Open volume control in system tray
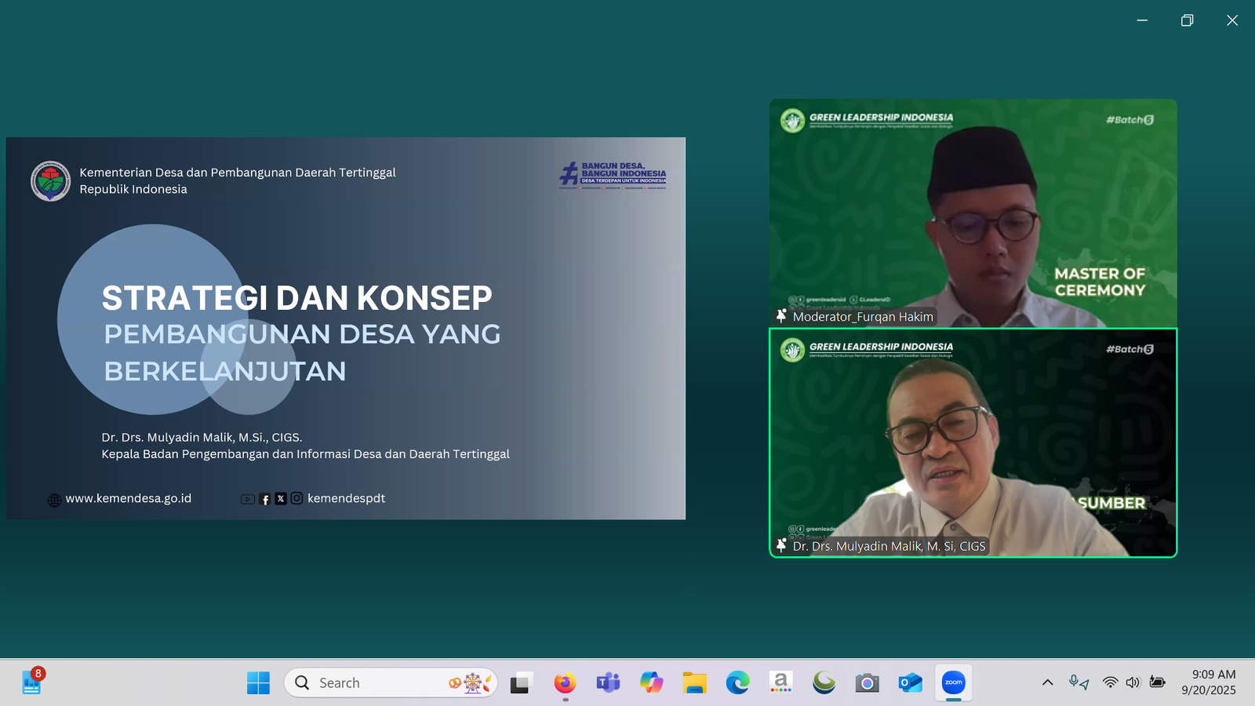The width and height of the screenshot is (1255, 706). 1133,682
